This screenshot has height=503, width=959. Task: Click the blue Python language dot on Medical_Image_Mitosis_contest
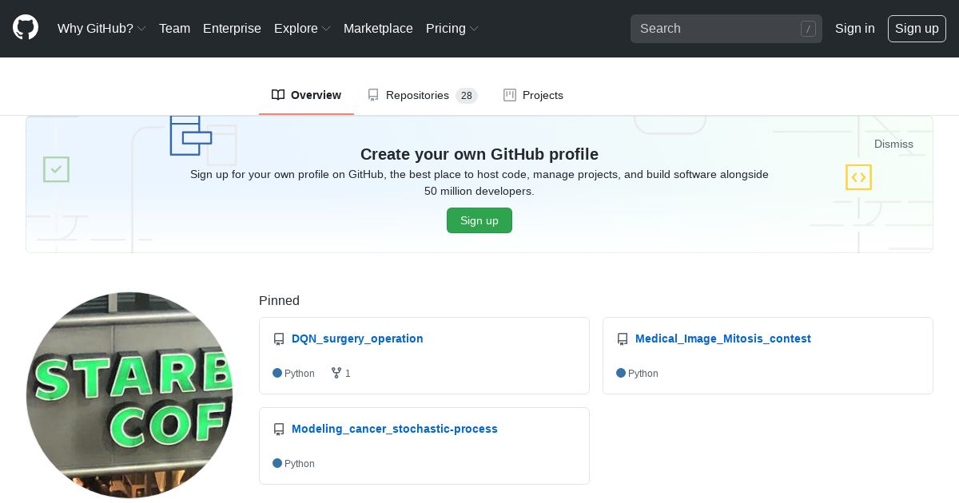(621, 373)
